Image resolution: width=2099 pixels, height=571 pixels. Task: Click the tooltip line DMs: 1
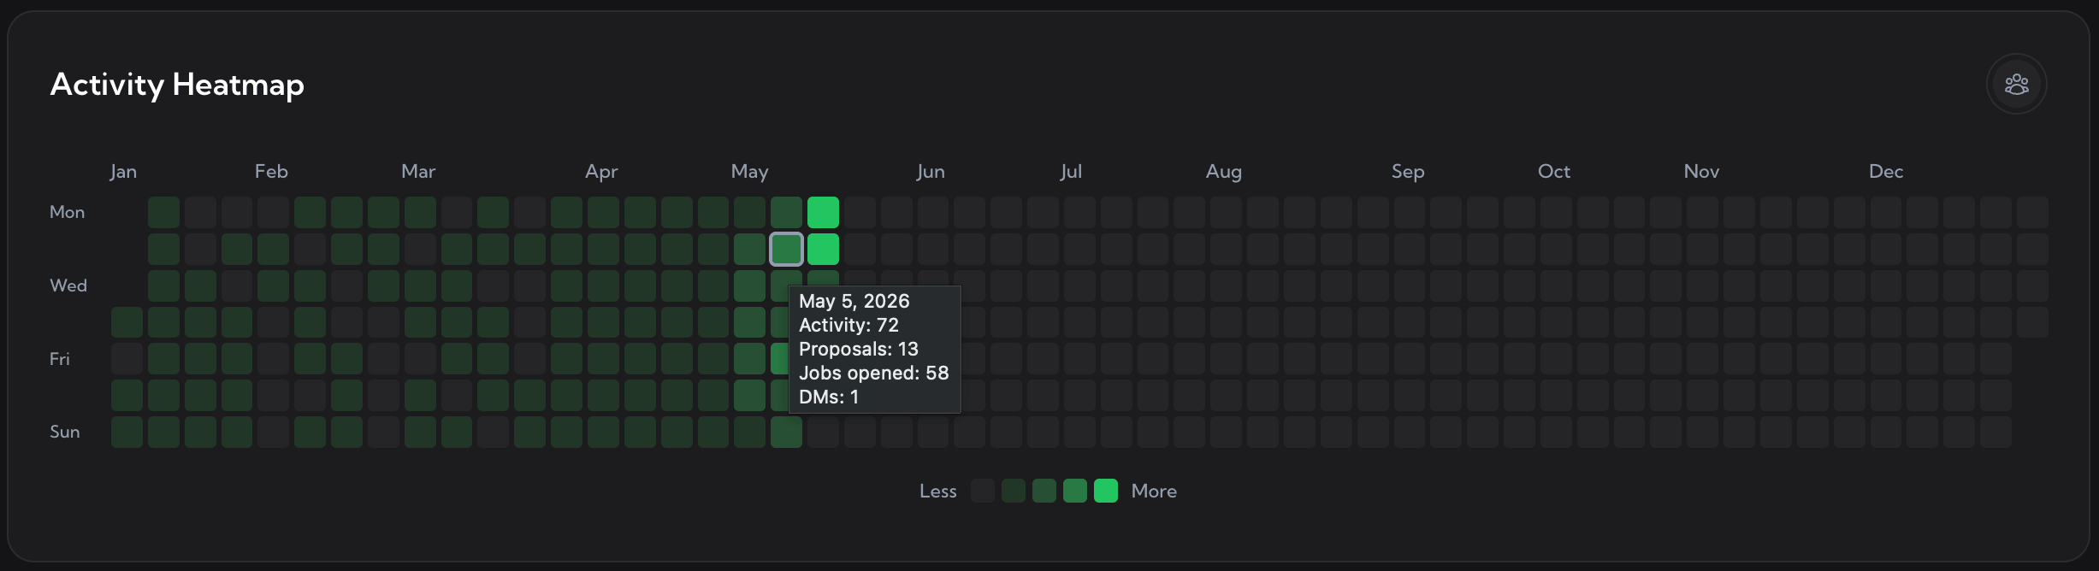point(828,397)
